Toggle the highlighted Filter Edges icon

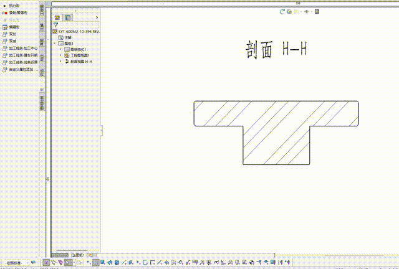coord(96,262)
